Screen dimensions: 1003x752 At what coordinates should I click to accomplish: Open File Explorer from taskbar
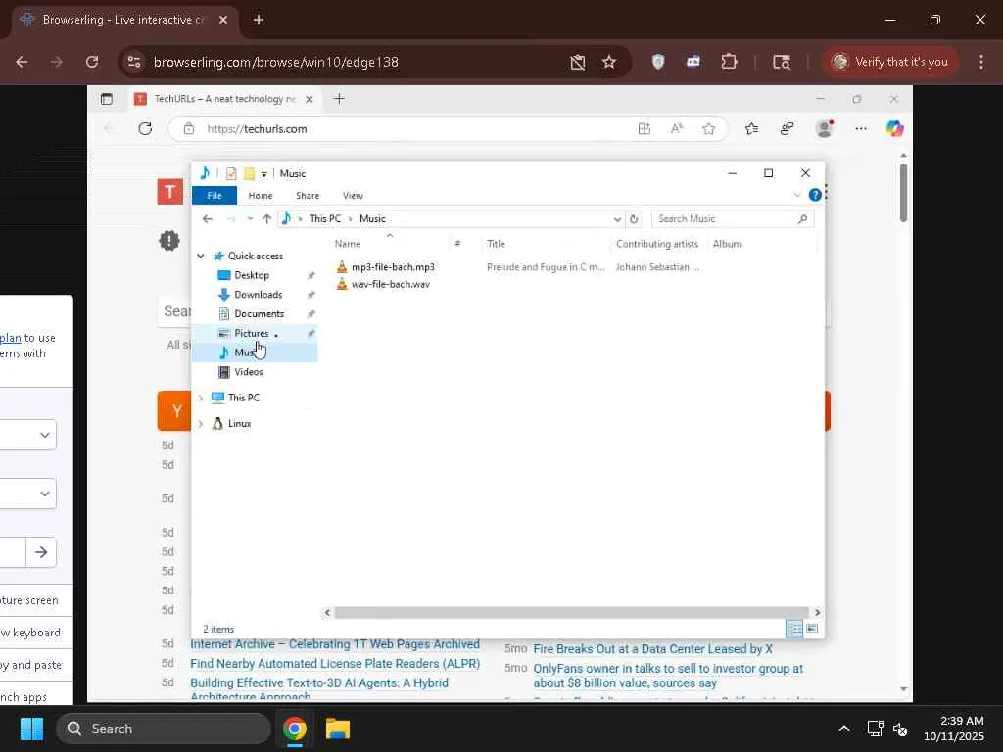tap(337, 728)
